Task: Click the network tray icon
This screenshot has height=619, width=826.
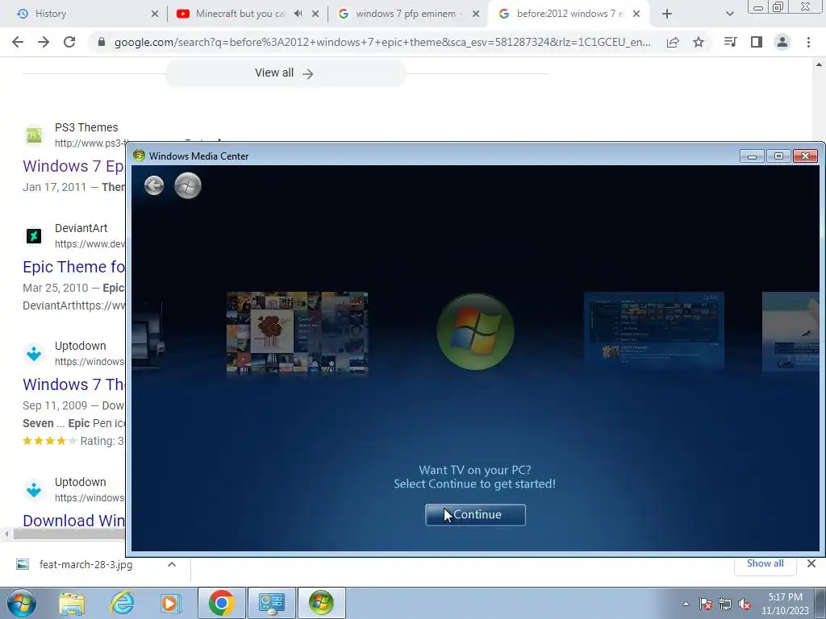Action: point(725,604)
